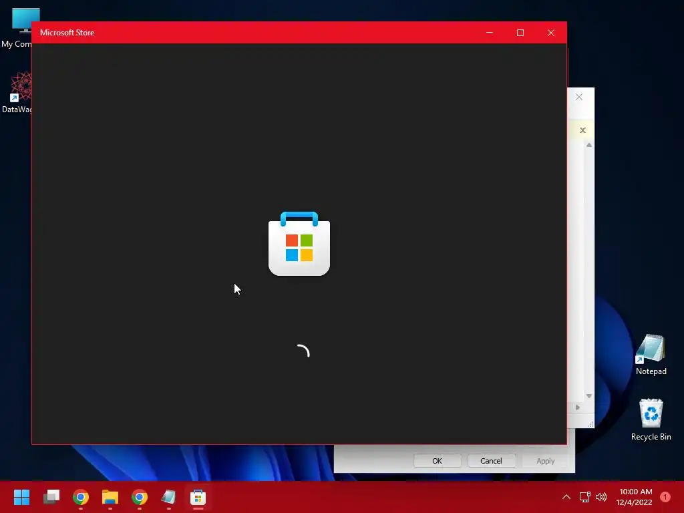
Task: Launch the first Chrome taskbar icon
Action: (81, 497)
